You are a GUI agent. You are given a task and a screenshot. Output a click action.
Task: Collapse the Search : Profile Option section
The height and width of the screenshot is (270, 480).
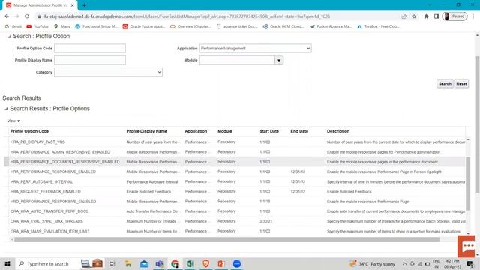point(9,37)
